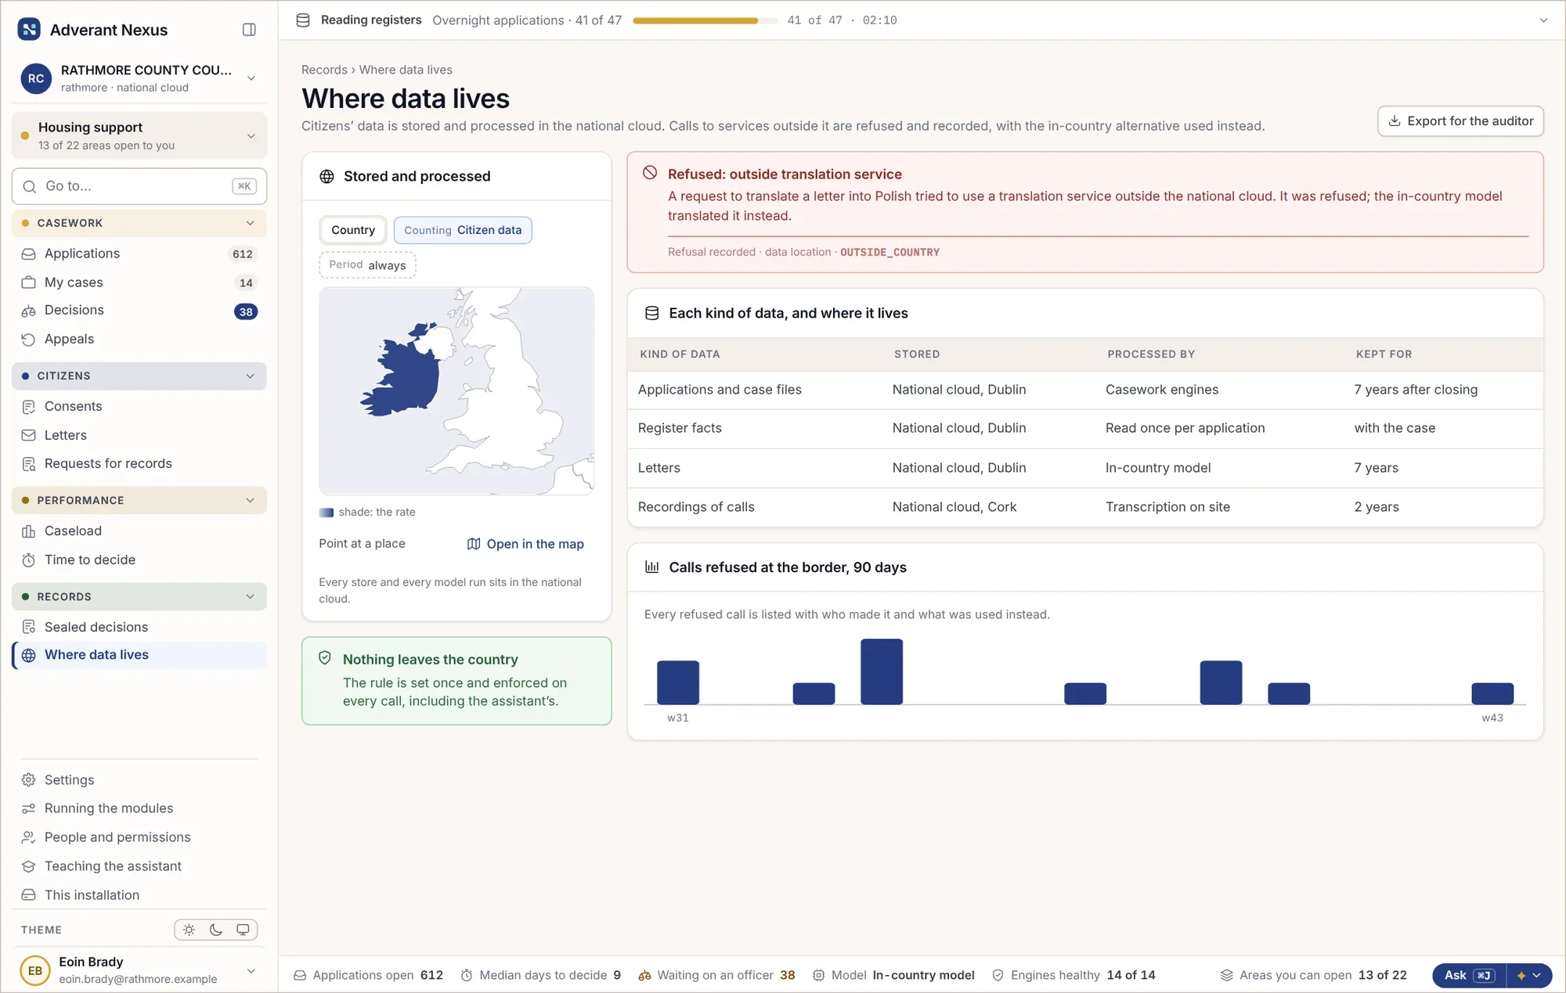1566x993 pixels.
Task: Collapse the sidebar with the panel icon
Action: click(x=249, y=30)
